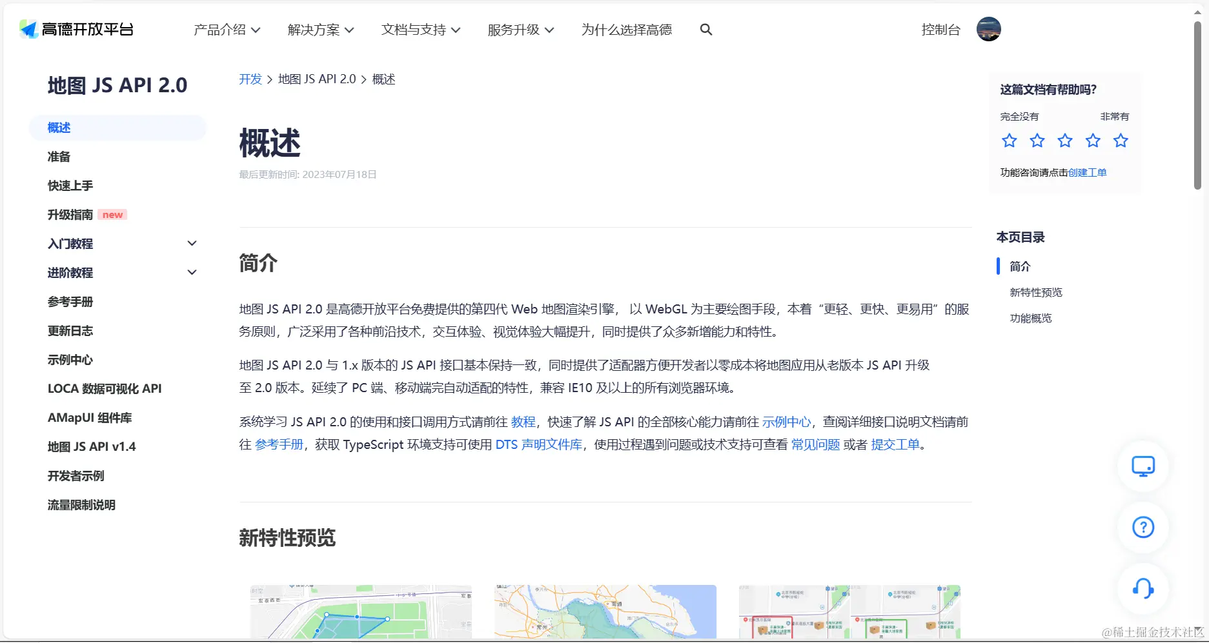
Task: Jump to 新特性预览 in page contents
Action: tap(1036, 292)
